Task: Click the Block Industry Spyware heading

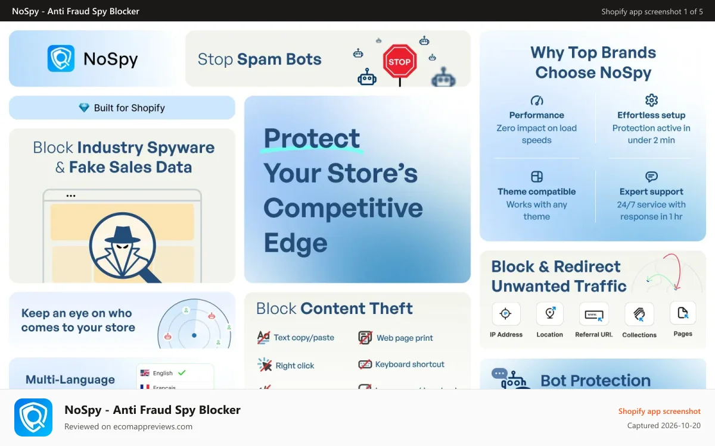Action: [x=124, y=157]
